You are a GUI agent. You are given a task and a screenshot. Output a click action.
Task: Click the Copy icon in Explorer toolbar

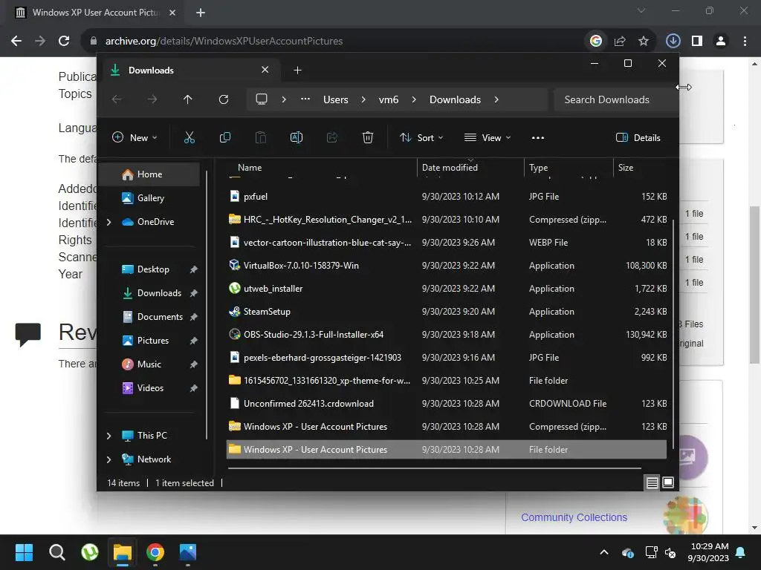[x=224, y=137]
